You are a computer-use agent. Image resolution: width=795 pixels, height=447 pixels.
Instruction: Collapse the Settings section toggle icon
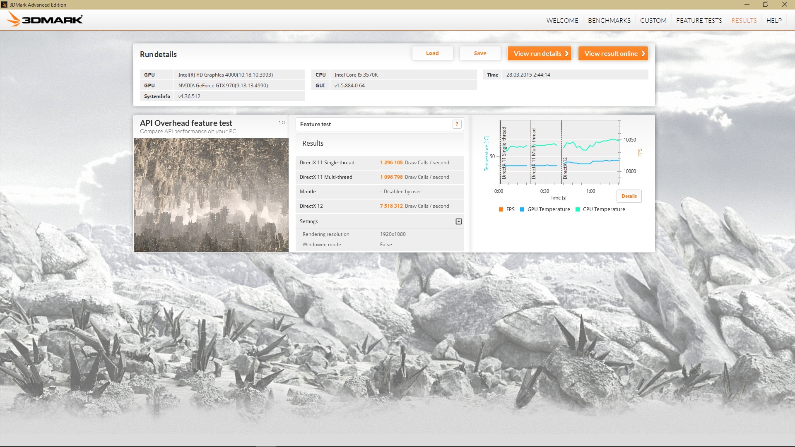(x=458, y=221)
